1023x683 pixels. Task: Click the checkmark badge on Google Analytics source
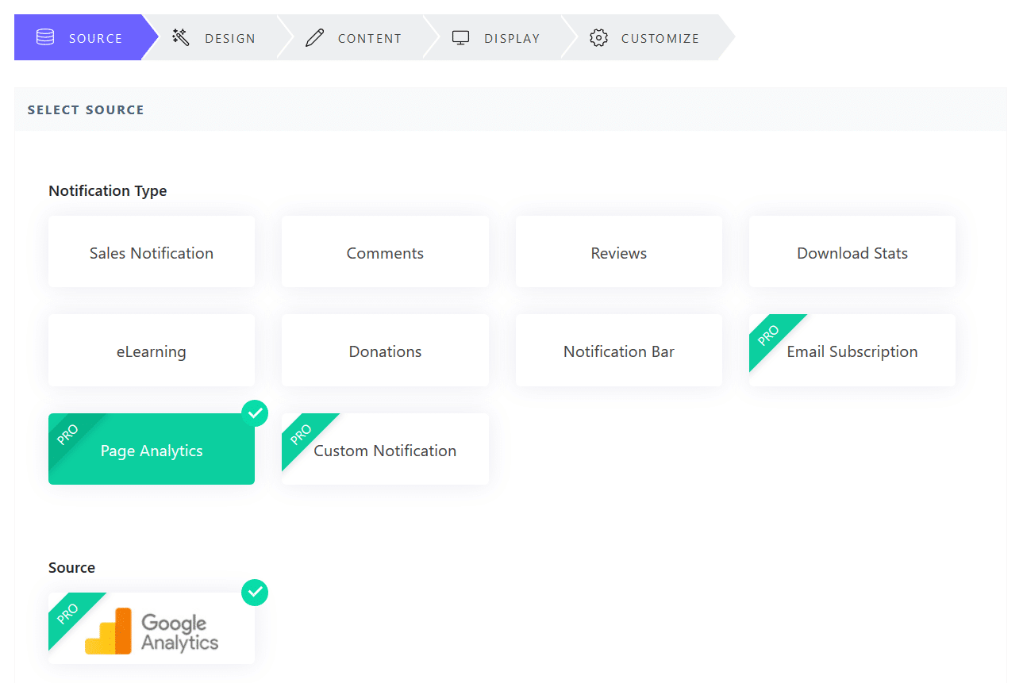[255, 593]
